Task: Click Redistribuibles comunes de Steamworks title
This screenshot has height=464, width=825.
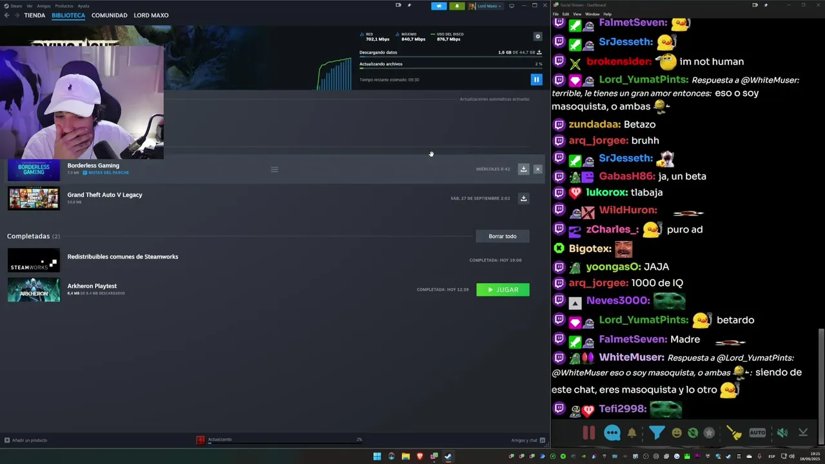Action: pyautogui.click(x=122, y=256)
